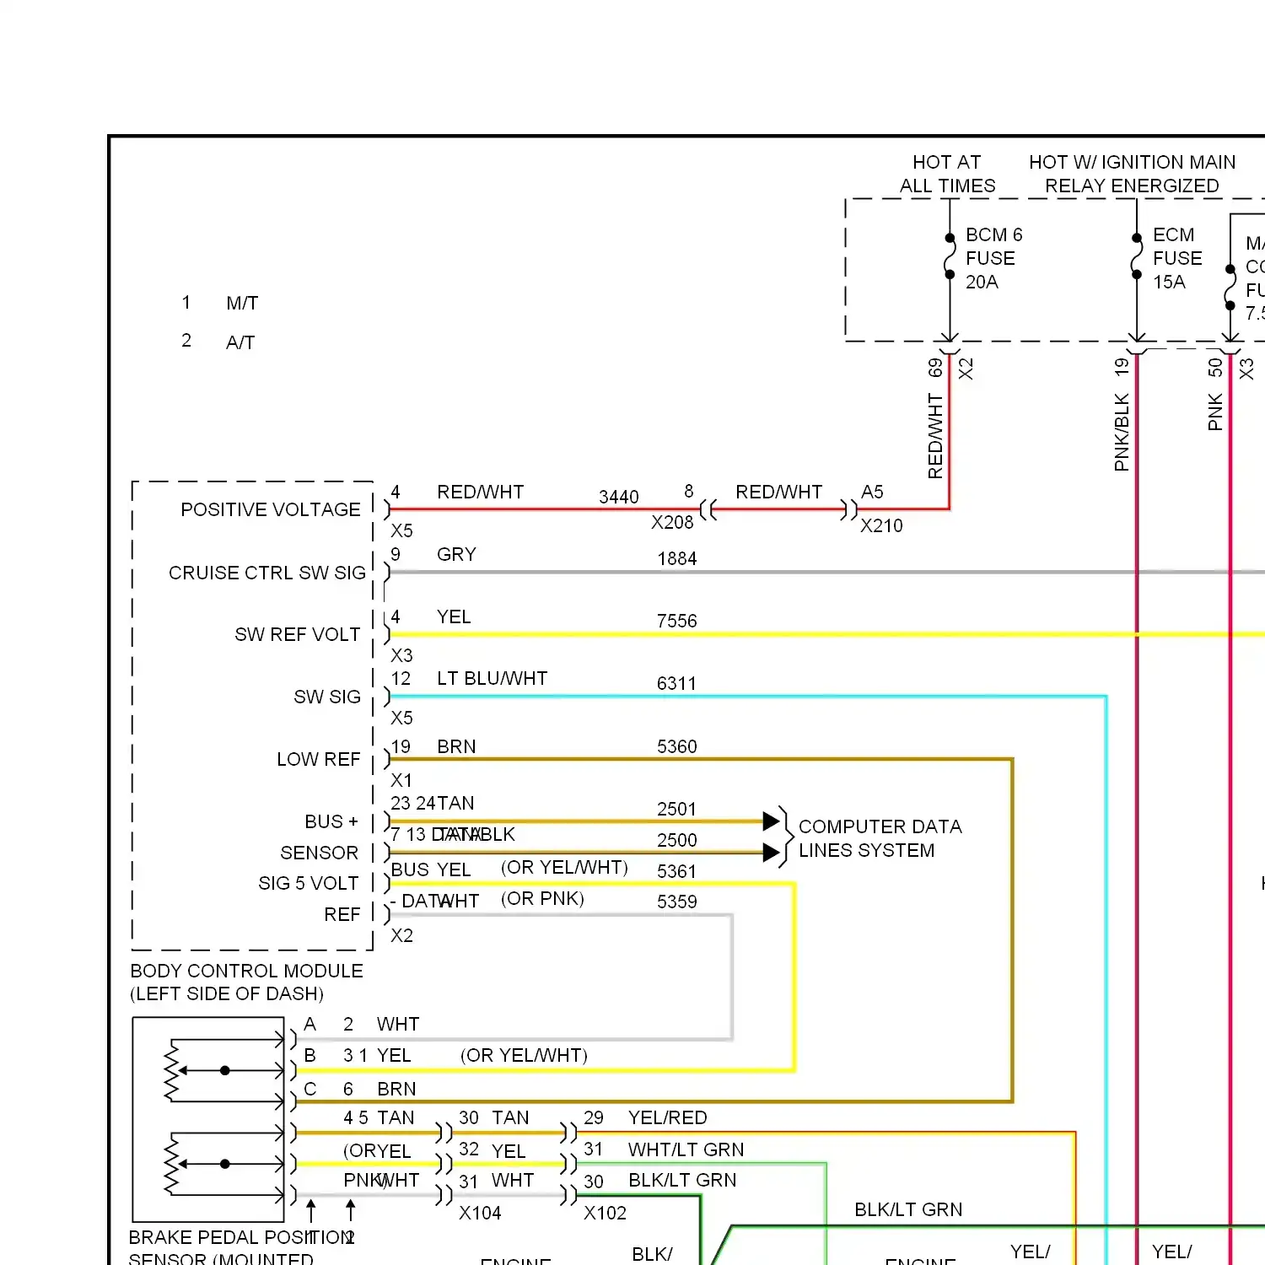Select the LOW REF pin label

[x=319, y=759]
